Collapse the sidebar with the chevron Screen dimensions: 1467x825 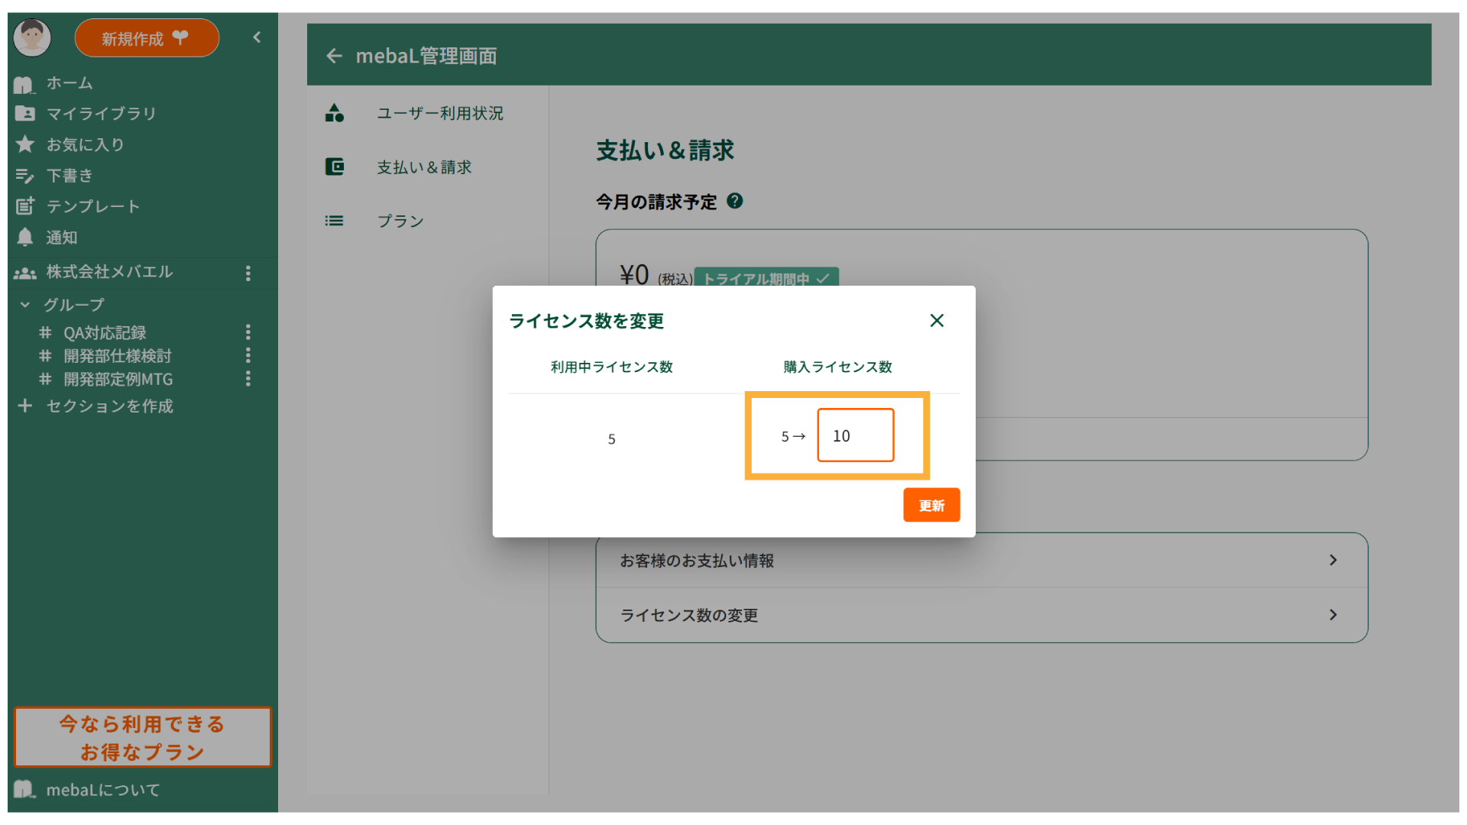tap(257, 37)
